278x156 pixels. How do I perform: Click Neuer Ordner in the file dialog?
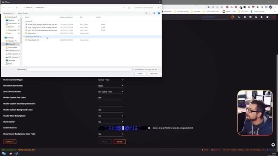[x=23, y=13]
